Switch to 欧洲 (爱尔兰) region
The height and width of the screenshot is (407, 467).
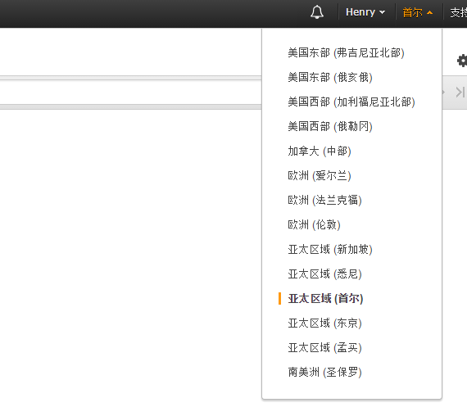(320, 176)
